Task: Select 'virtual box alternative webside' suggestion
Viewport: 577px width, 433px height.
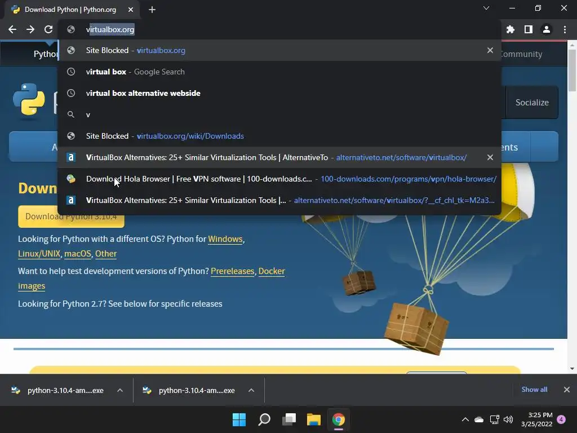Action: tap(279, 93)
